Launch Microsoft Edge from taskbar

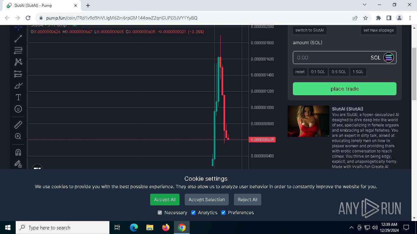134,227
